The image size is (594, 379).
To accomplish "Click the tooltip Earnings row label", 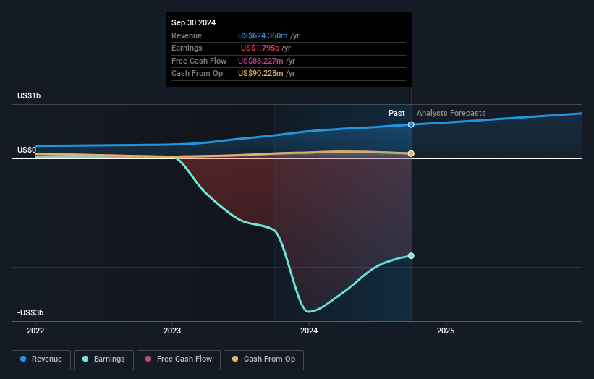I will click(x=187, y=48).
